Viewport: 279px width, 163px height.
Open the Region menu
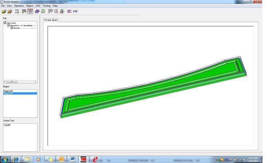30,6
